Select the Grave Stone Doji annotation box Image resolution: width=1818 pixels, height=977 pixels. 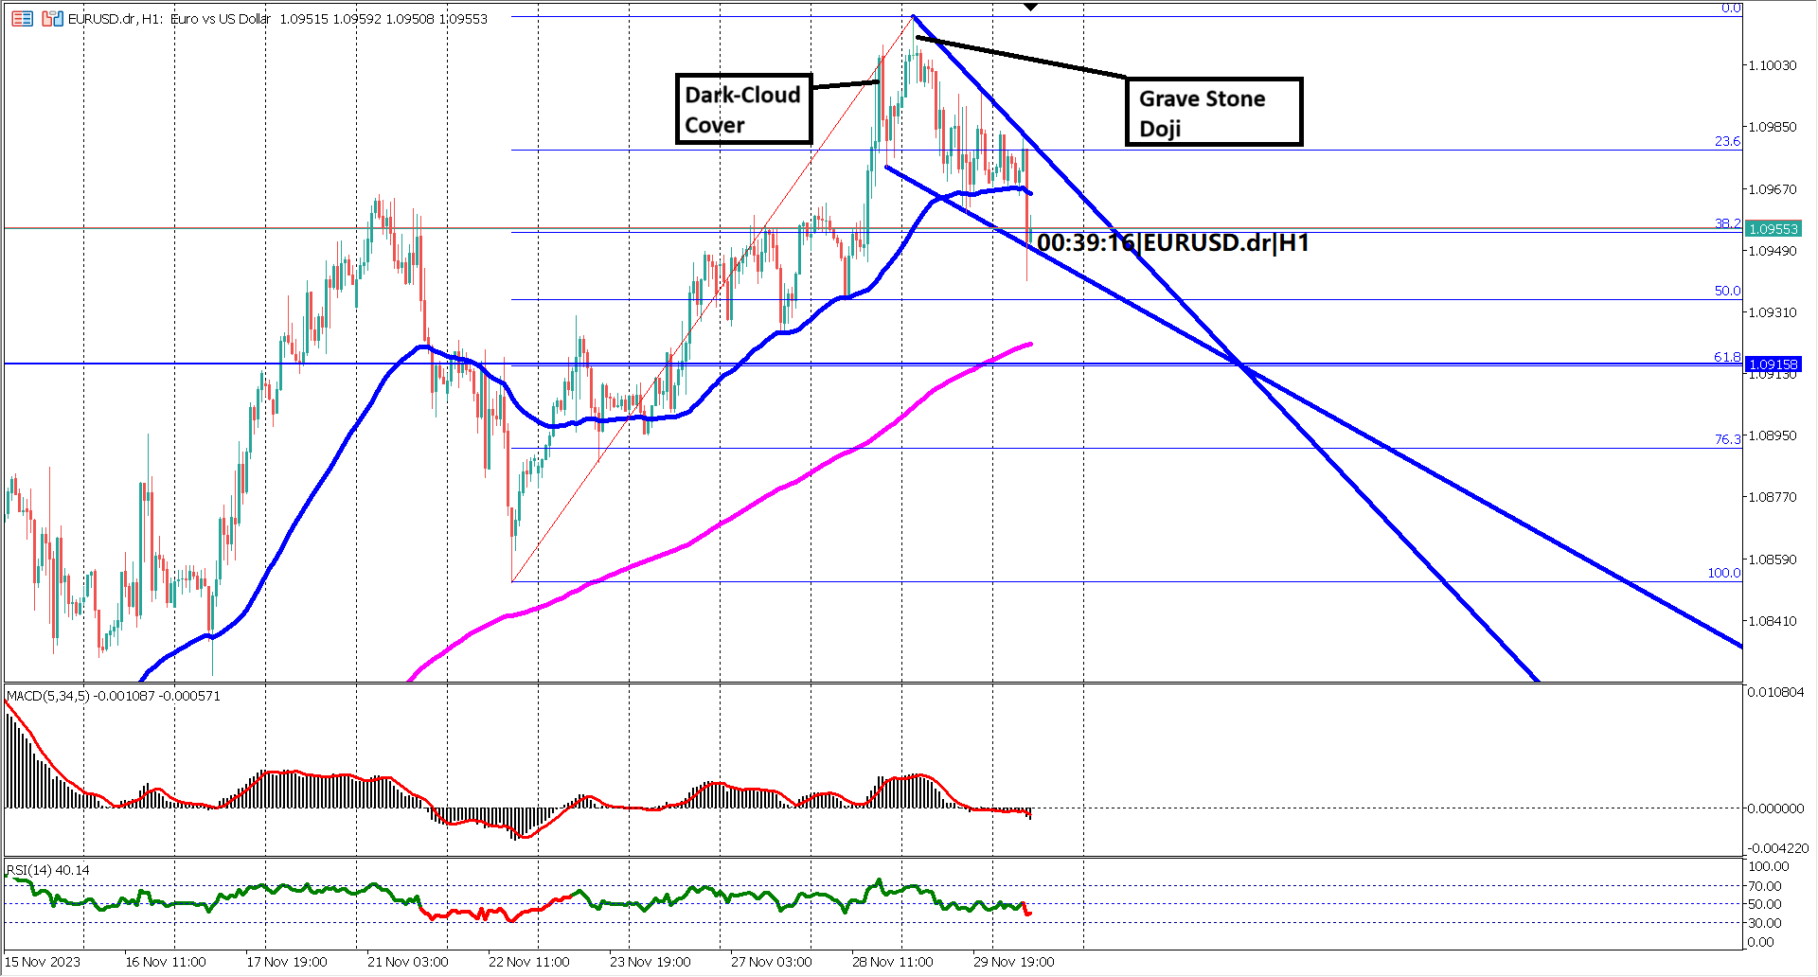(1214, 114)
